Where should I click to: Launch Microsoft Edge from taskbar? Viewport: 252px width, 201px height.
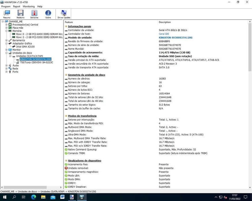(x=34, y=197)
